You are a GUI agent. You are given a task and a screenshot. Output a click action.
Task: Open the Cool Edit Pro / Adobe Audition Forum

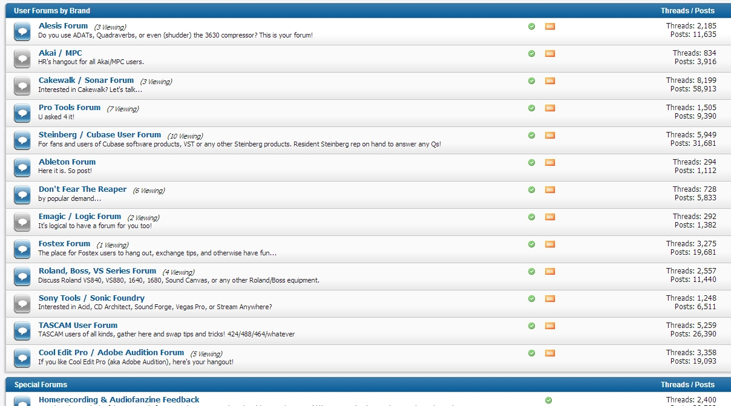click(111, 353)
